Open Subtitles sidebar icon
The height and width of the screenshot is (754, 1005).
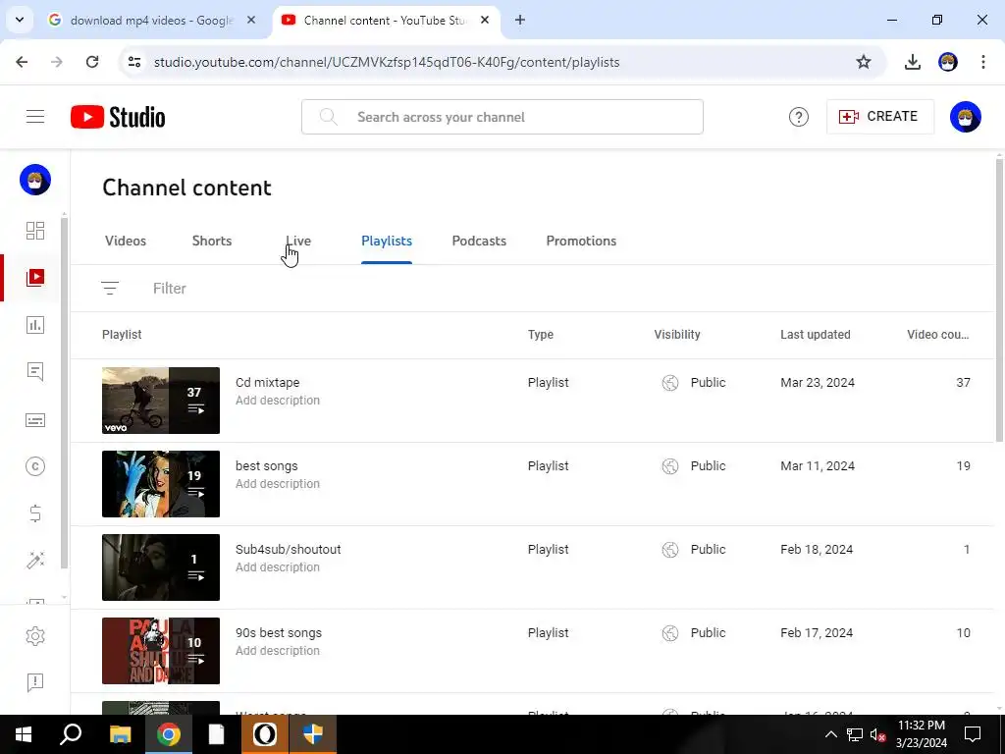click(35, 420)
